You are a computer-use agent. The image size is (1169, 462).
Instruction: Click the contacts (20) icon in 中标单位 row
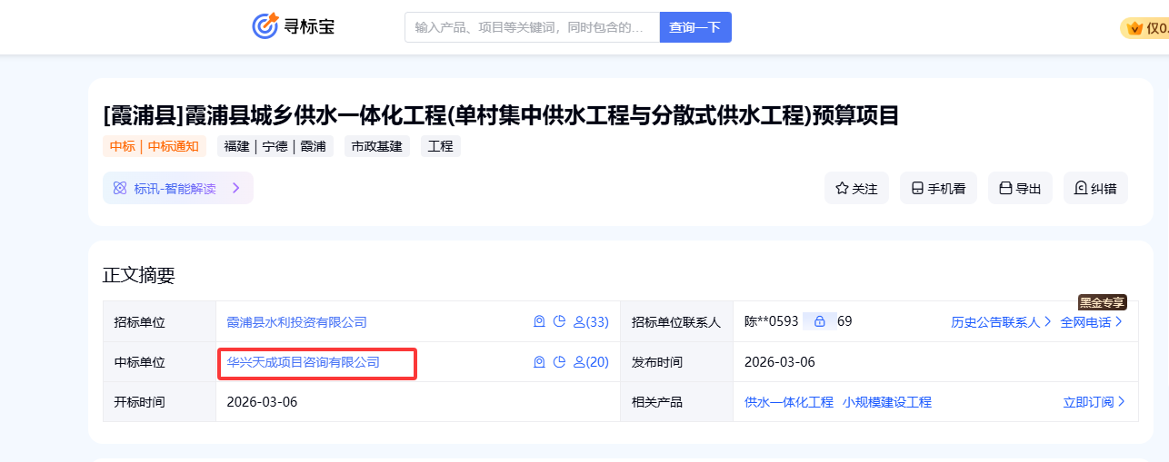(x=591, y=362)
